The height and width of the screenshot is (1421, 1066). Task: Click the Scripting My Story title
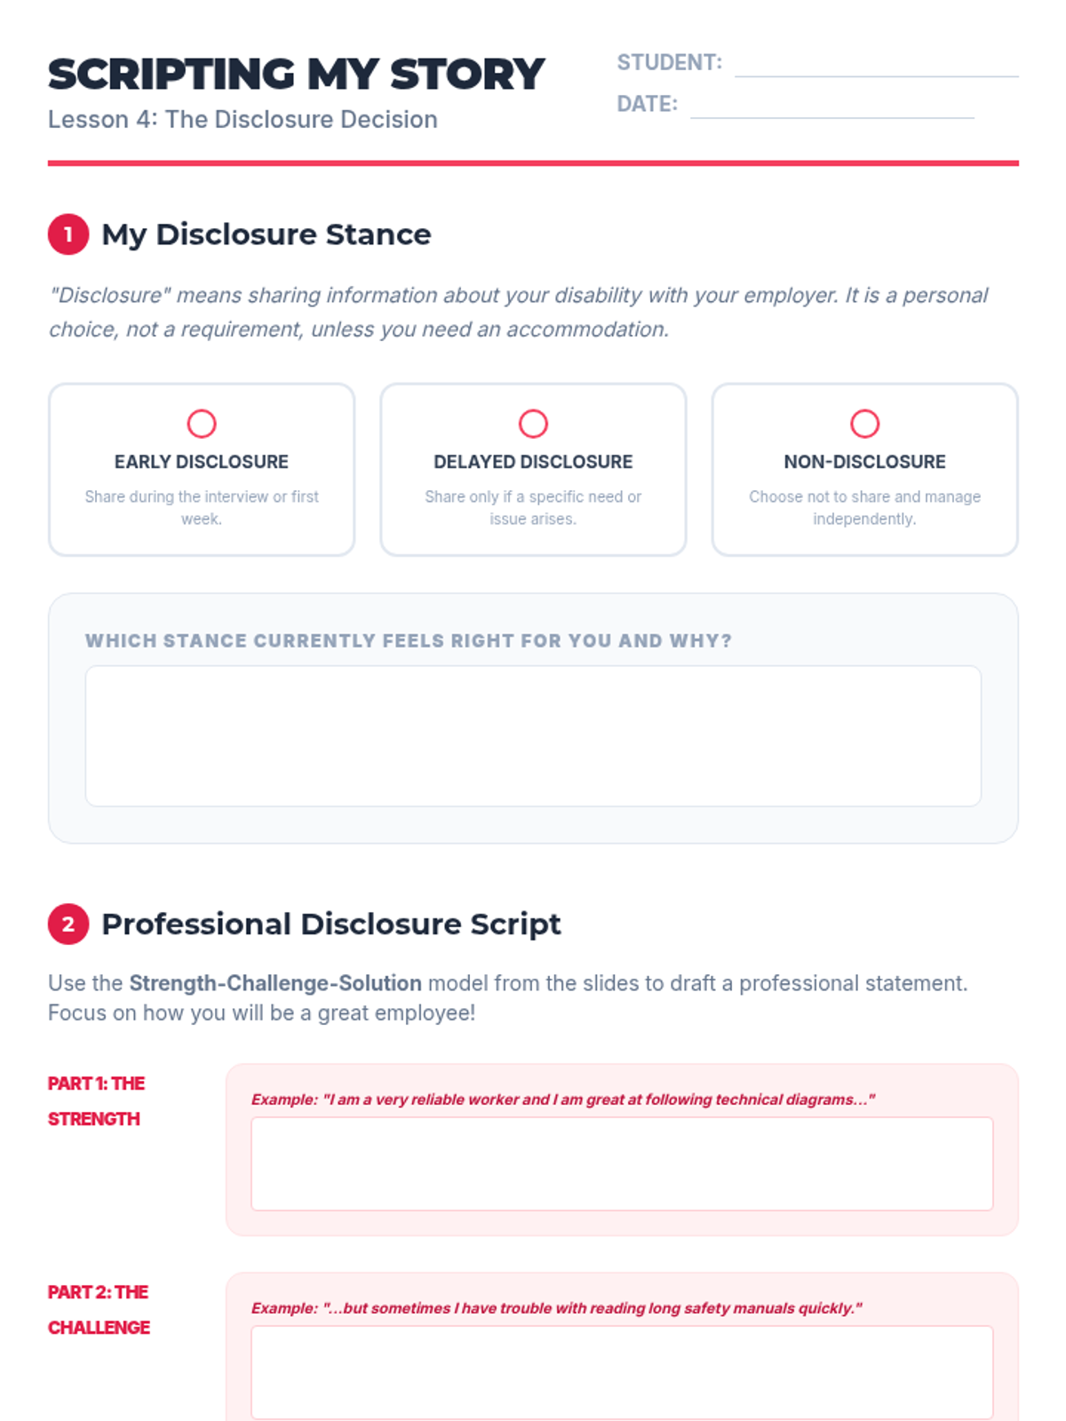point(296,74)
